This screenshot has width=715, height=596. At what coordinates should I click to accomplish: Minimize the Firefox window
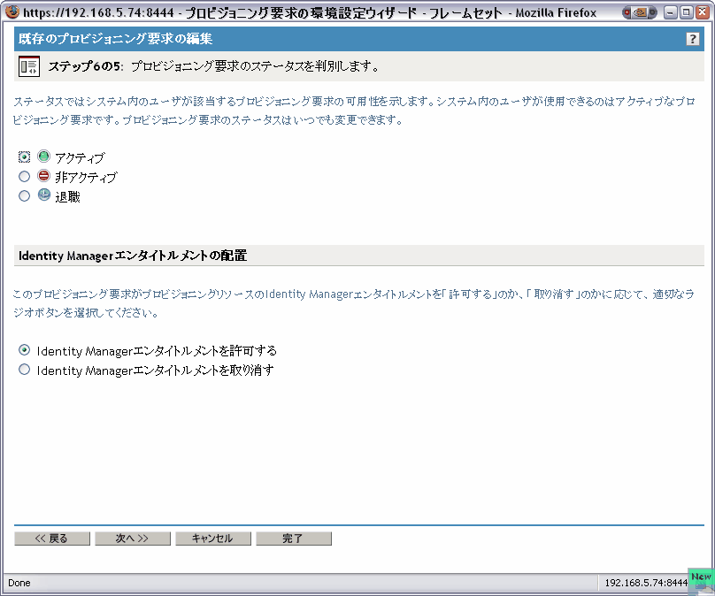tap(670, 12)
